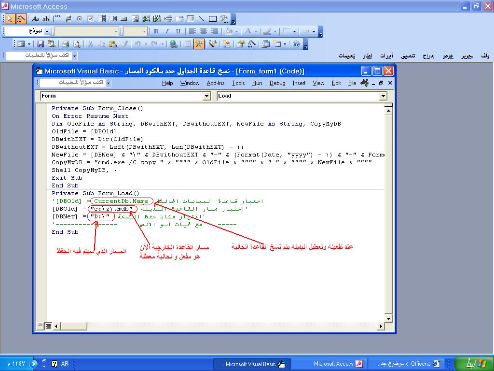
Task: Choose the Toggle Button control tool
Action: [x=69, y=19]
